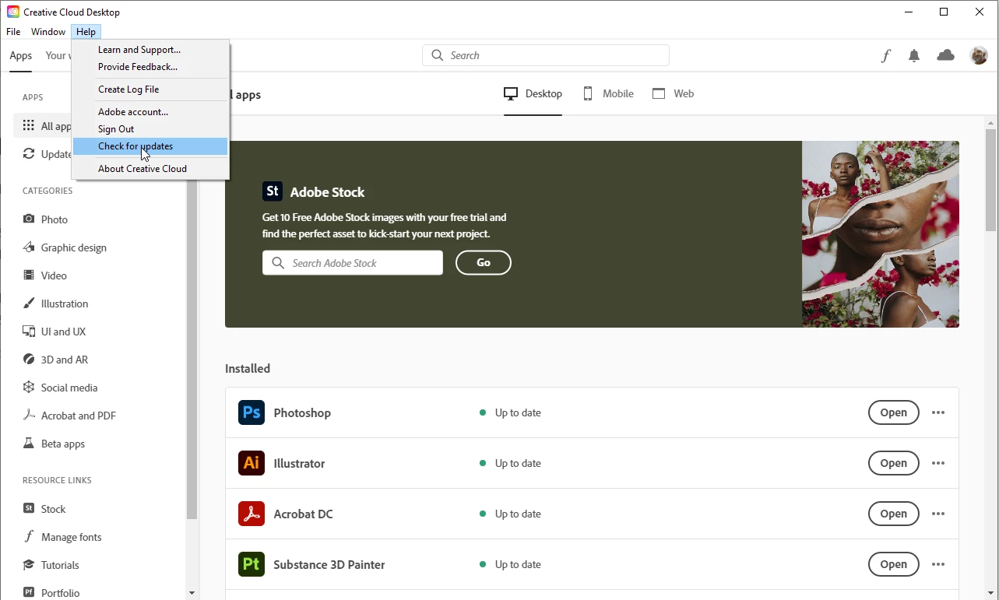Switch to the Web tab
The height and width of the screenshot is (600, 999).
point(674,93)
